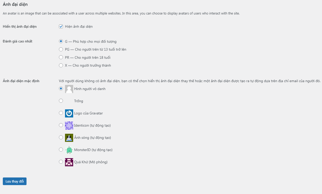Click the purple Identicon avatar image
The image size is (322, 194).
click(x=69, y=126)
